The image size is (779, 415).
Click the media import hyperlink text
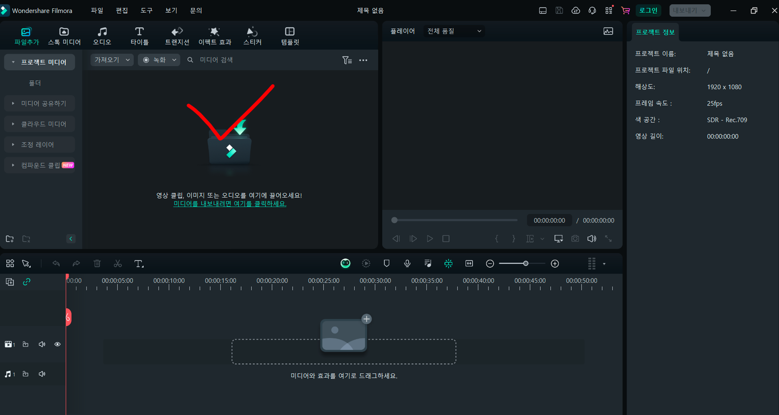coord(230,204)
